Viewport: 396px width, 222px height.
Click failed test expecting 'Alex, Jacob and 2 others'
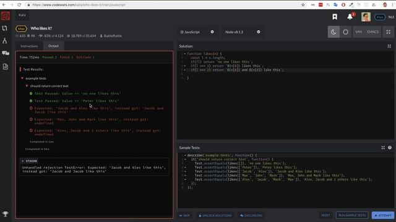(x=98, y=133)
